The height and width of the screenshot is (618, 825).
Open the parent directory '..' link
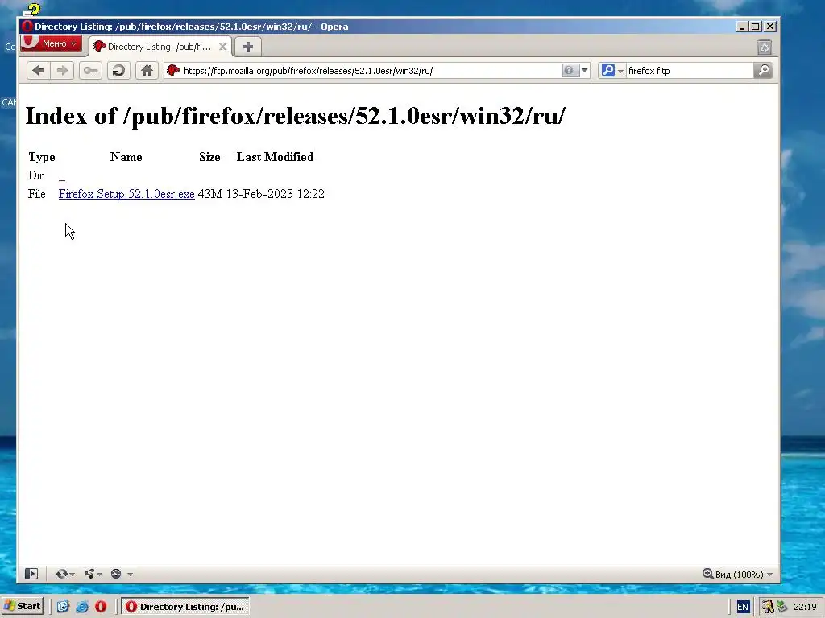(61, 175)
